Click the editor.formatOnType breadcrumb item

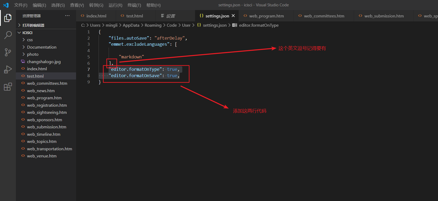pyautogui.click(x=259, y=25)
